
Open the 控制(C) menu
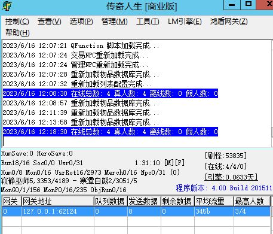point(17,22)
